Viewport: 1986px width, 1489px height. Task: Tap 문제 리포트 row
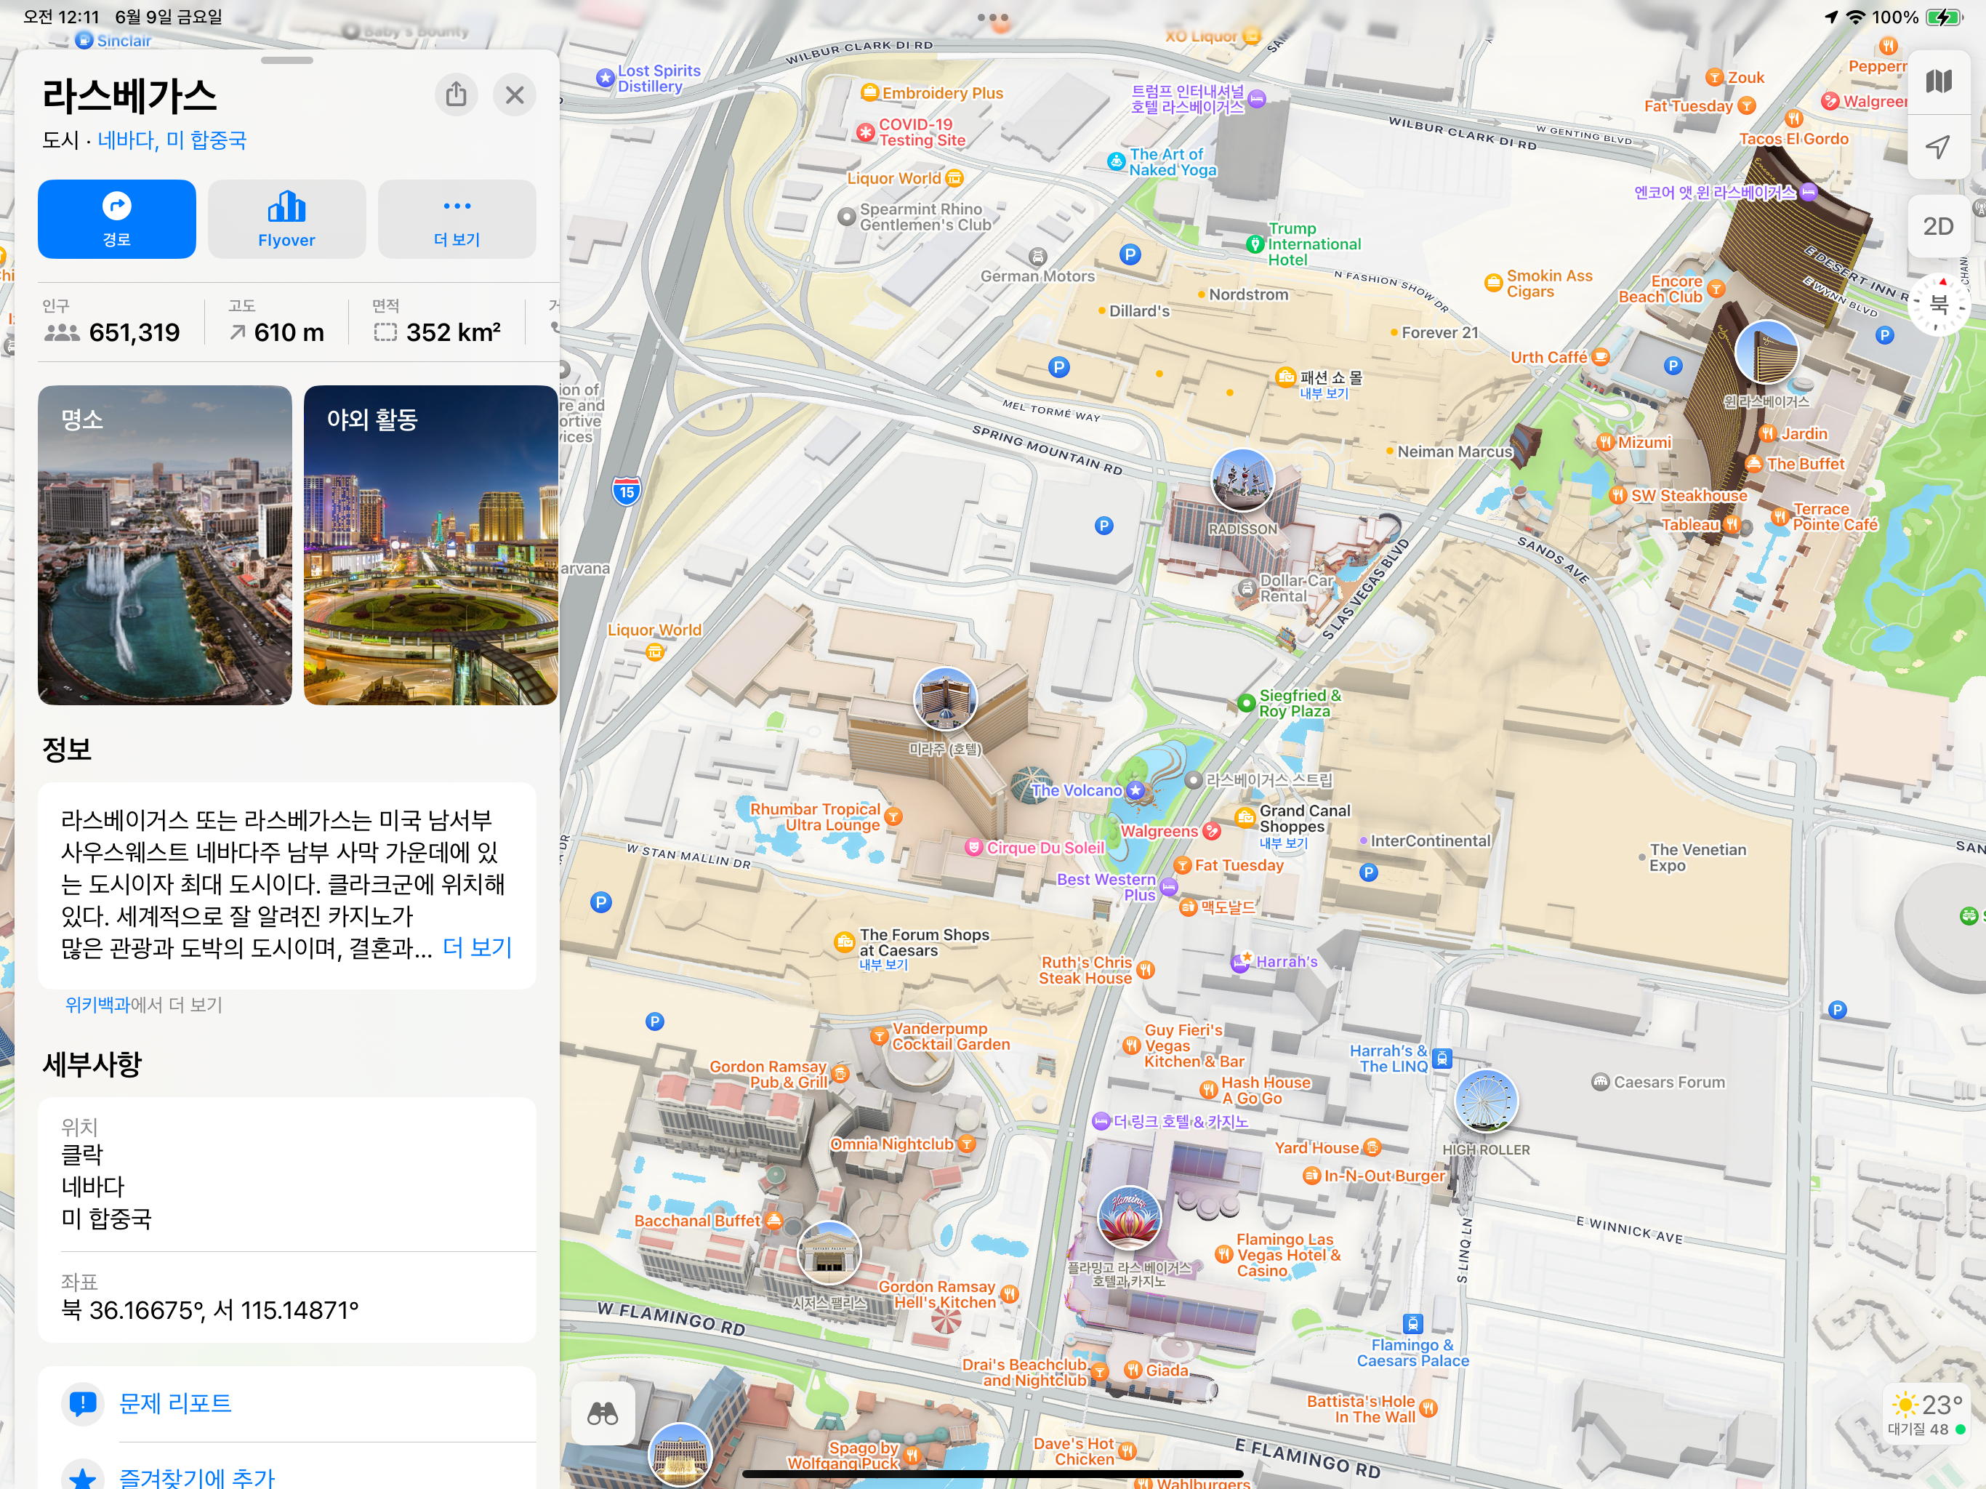click(175, 1402)
